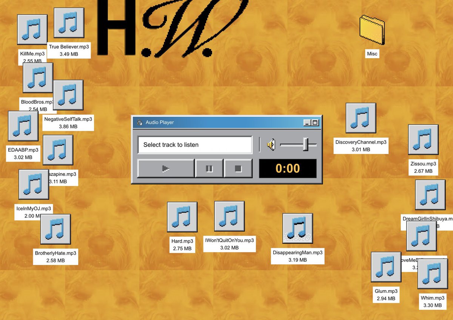This screenshot has height=320, width=453.
Task: Mute using the speaker icon
Action: [x=271, y=145]
